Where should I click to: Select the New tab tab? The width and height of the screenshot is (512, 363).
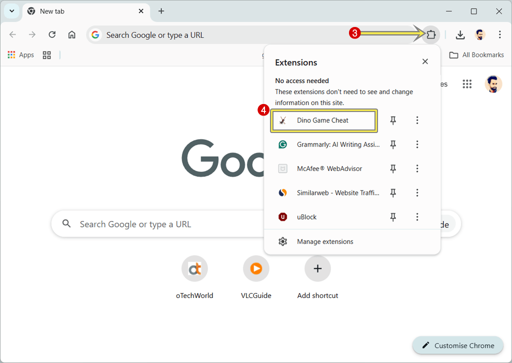coord(86,11)
